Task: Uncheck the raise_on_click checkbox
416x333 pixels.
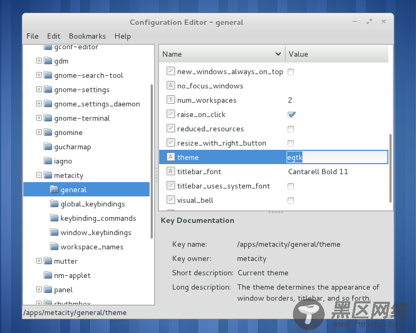Action: click(291, 114)
